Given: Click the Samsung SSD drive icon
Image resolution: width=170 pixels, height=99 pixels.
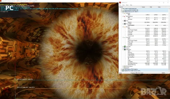Looking at the screenshot, I should (123, 10).
